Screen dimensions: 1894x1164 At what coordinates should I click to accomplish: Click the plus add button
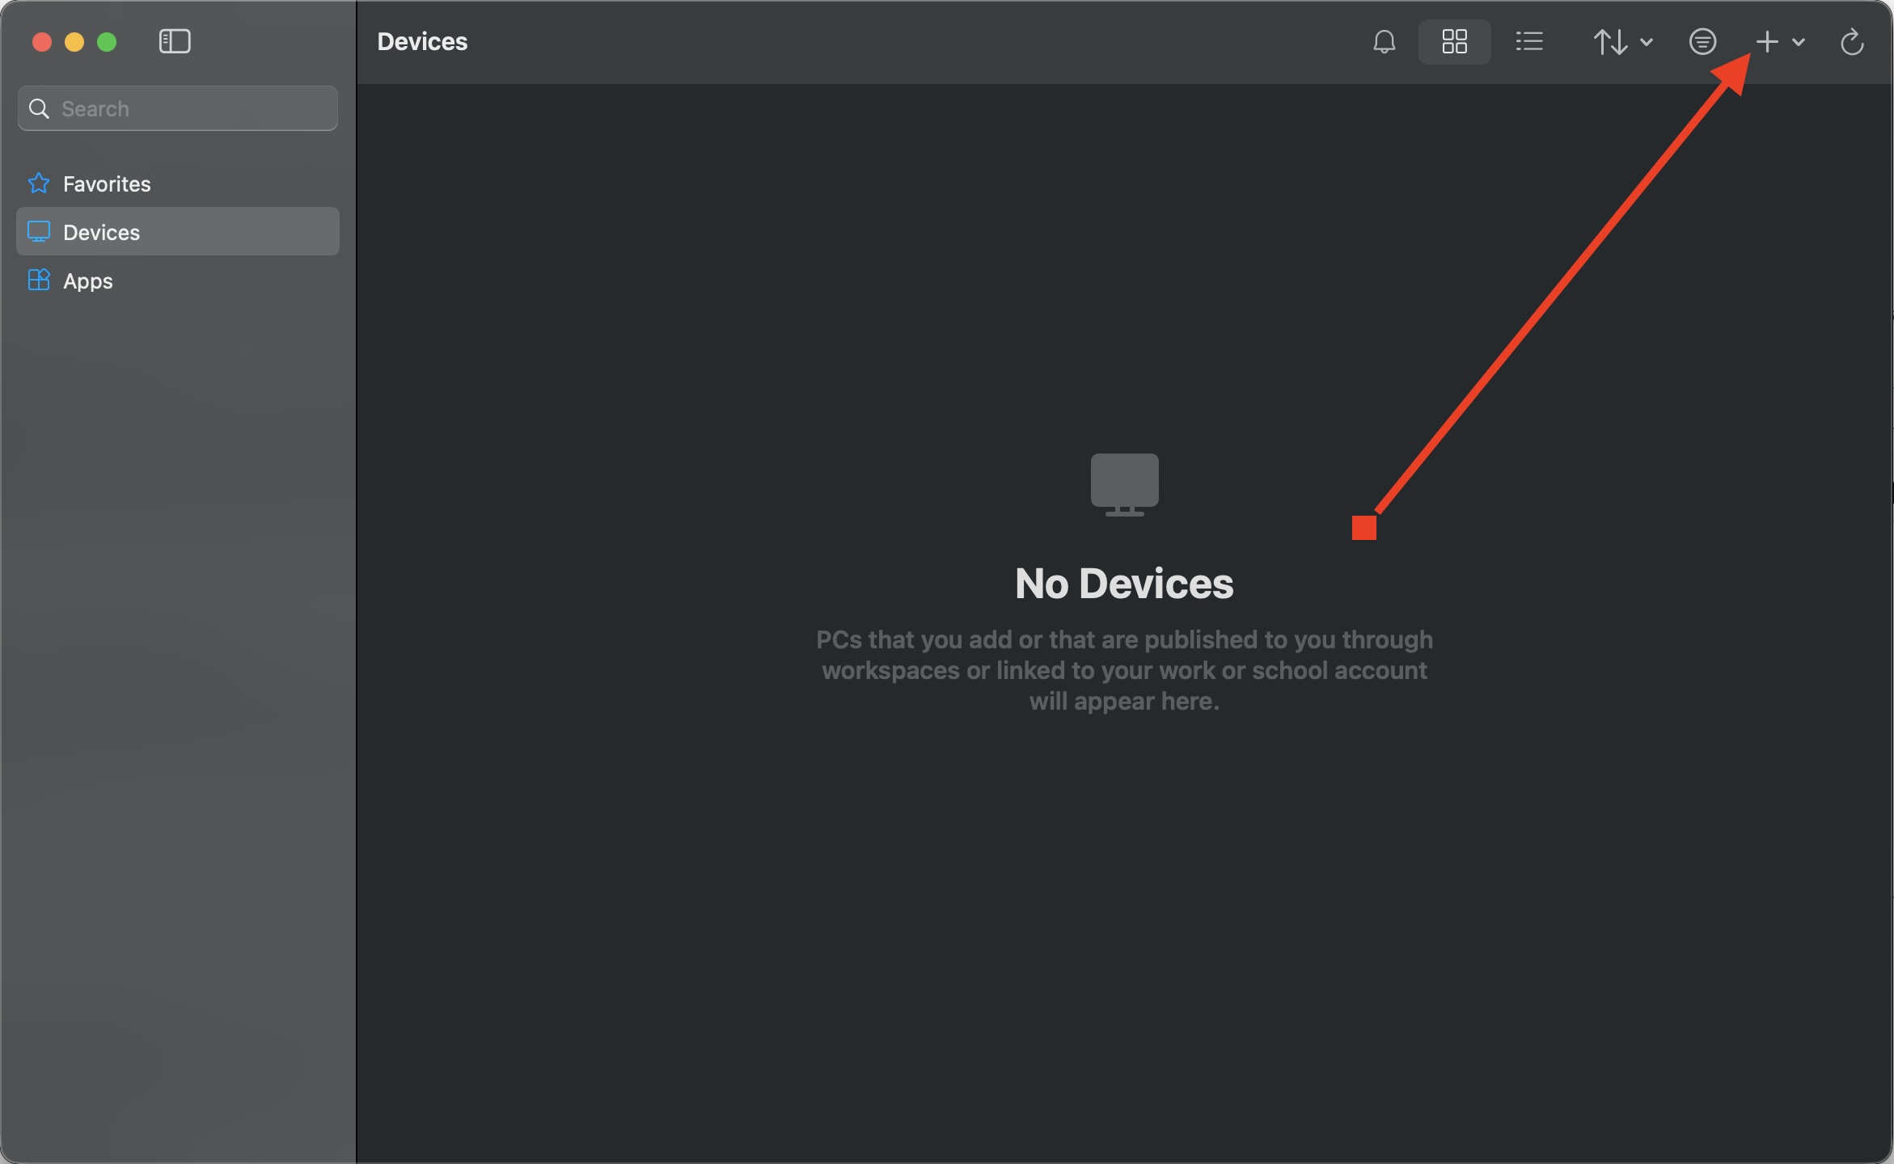coord(1767,41)
